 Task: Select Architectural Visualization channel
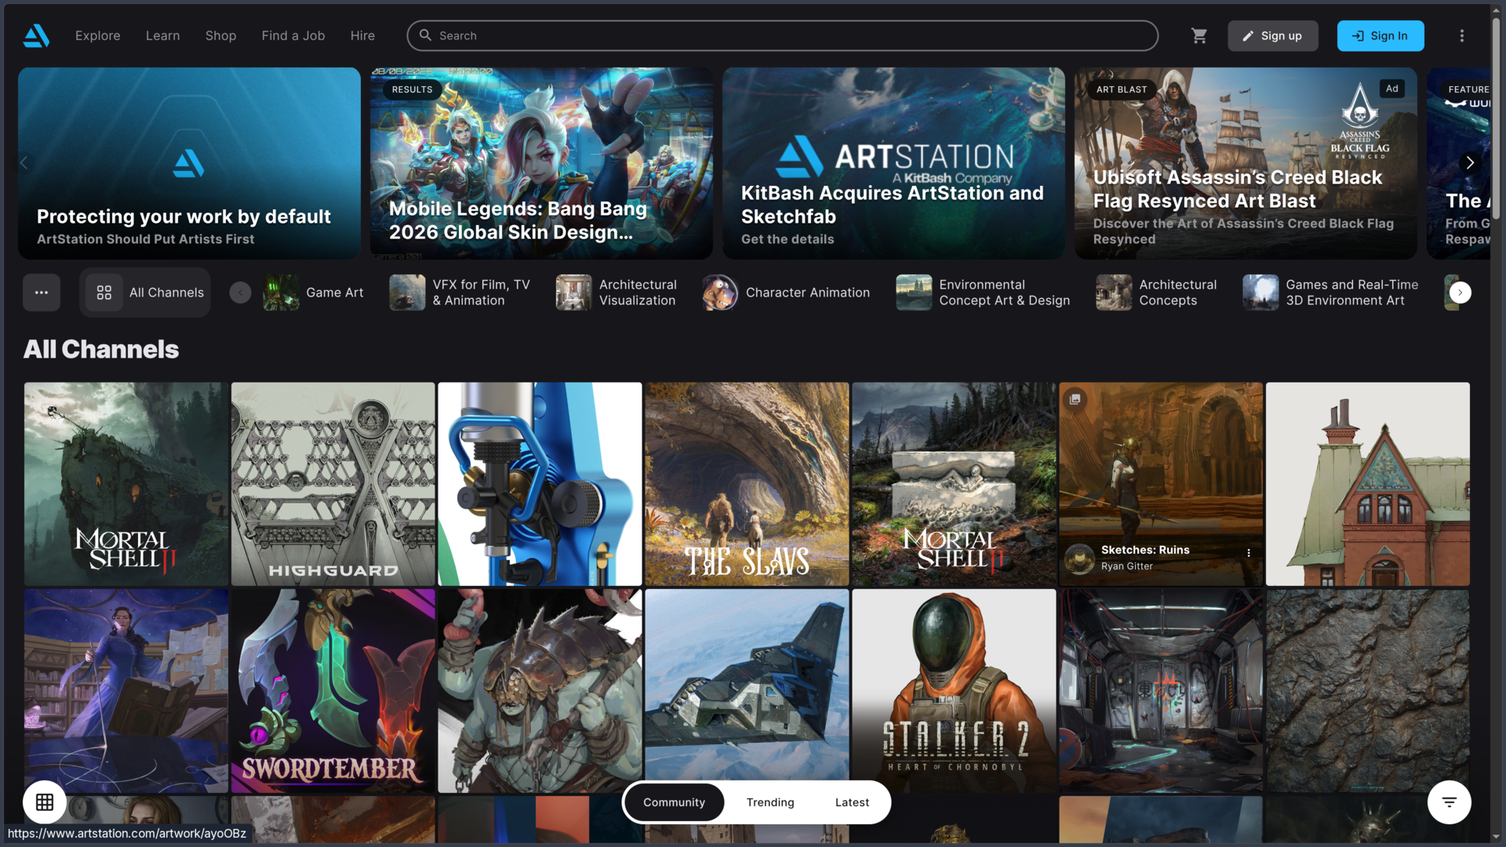tap(617, 293)
